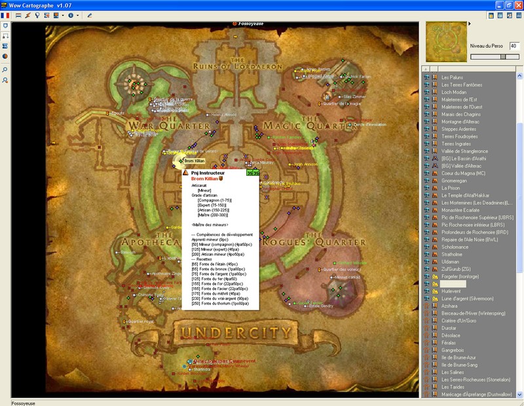524x406 pixels.
Task: Select Maleterres de l'Est entry
Action: [459, 100]
